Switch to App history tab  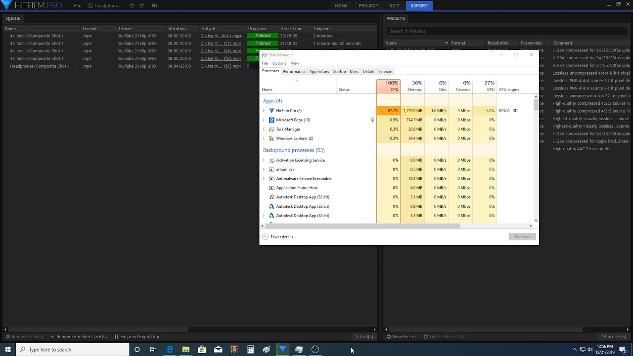tap(319, 71)
